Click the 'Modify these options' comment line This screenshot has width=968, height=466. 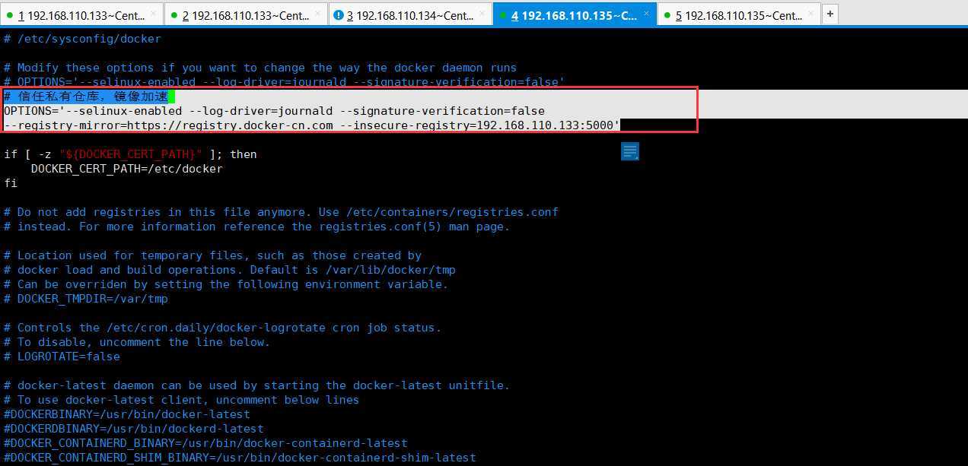(x=260, y=68)
